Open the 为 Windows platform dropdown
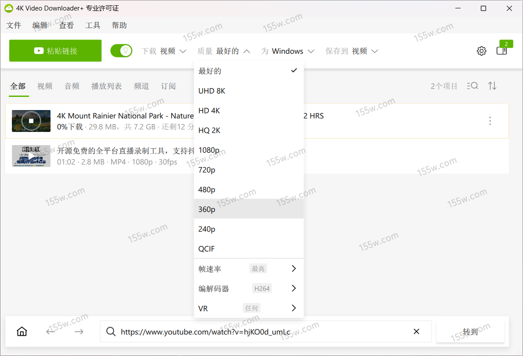The image size is (523, 356). coord(288,51)
